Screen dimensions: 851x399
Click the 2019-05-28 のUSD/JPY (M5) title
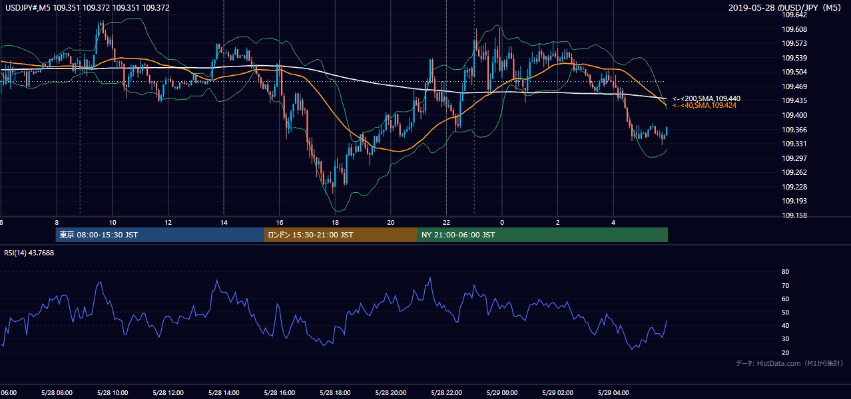tap(786, 8)
